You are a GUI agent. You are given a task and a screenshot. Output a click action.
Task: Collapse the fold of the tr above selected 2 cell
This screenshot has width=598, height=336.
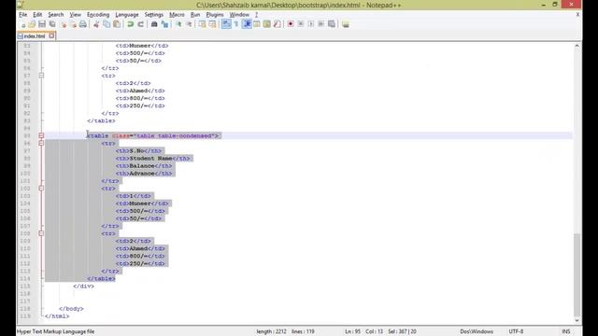[41, 233]
